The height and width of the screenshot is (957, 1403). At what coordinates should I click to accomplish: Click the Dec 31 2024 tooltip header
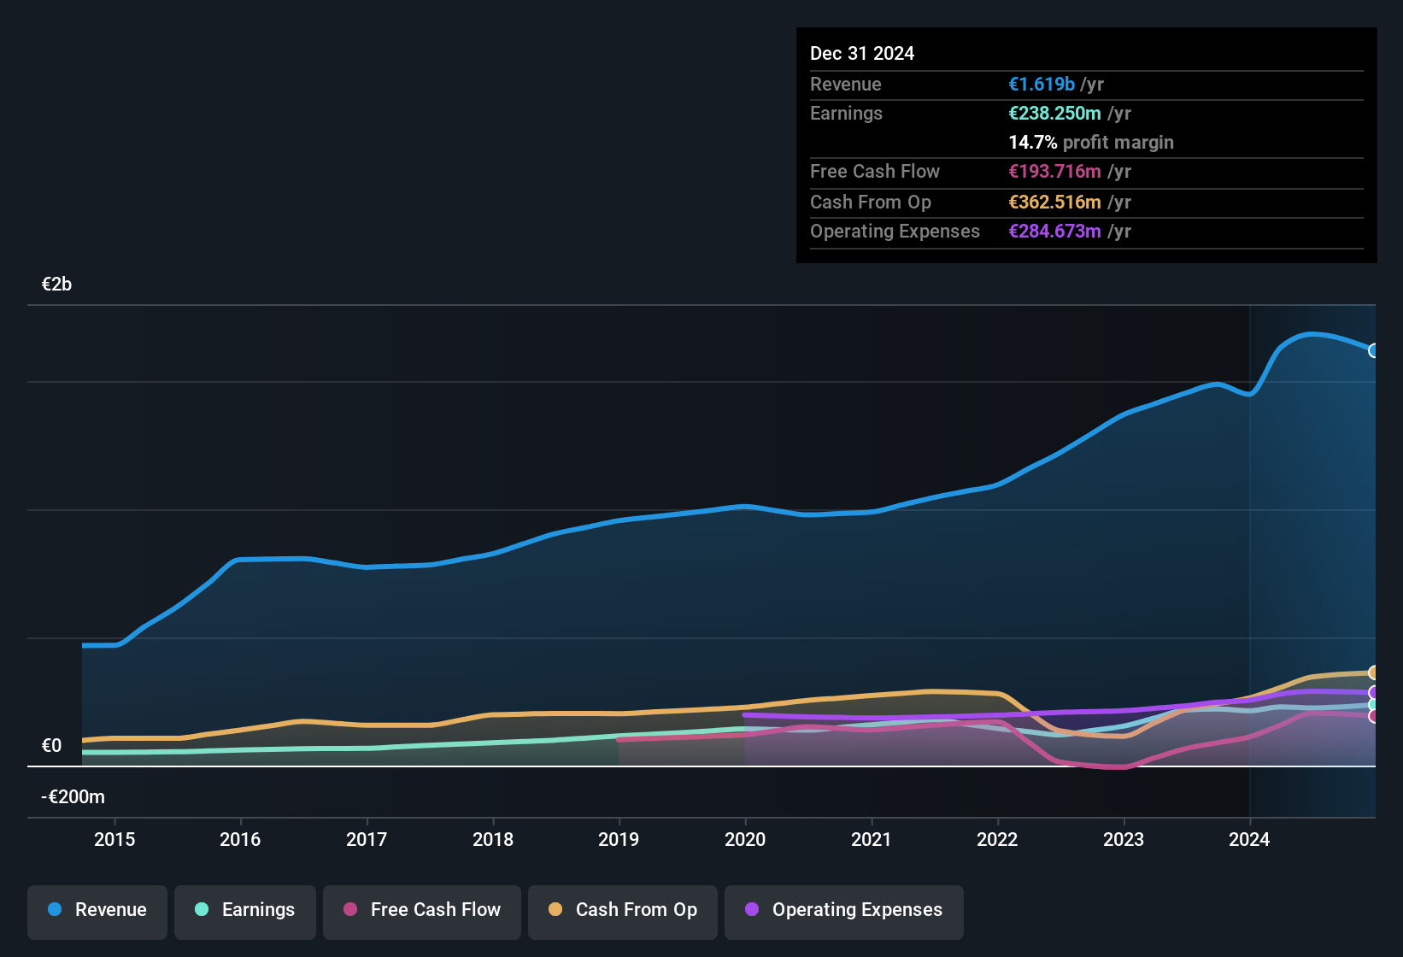pyautogui.click(x=862, y=53)
